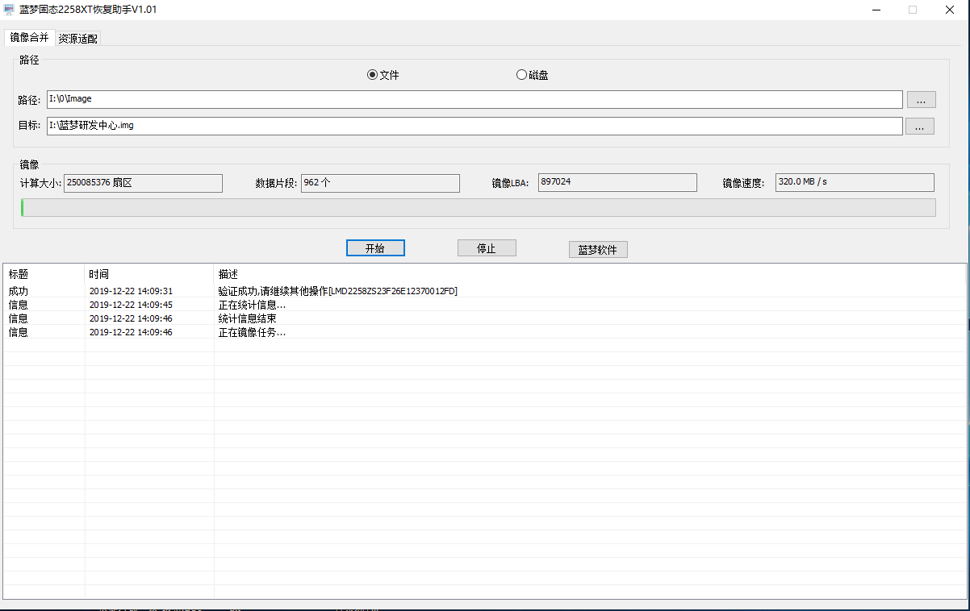The width and height of the screenshot is (970, 611).
Task: Switch to the 镜像合并 tab
Action: [x=30, y=37]
